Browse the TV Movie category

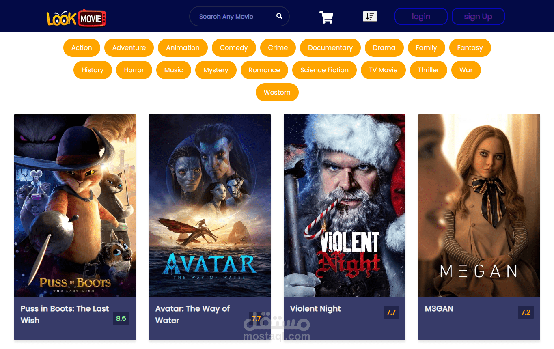[x=383, y=70]
